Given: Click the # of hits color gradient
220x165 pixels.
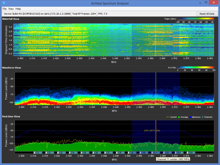Looking at the screenshot, I should 196,67.
